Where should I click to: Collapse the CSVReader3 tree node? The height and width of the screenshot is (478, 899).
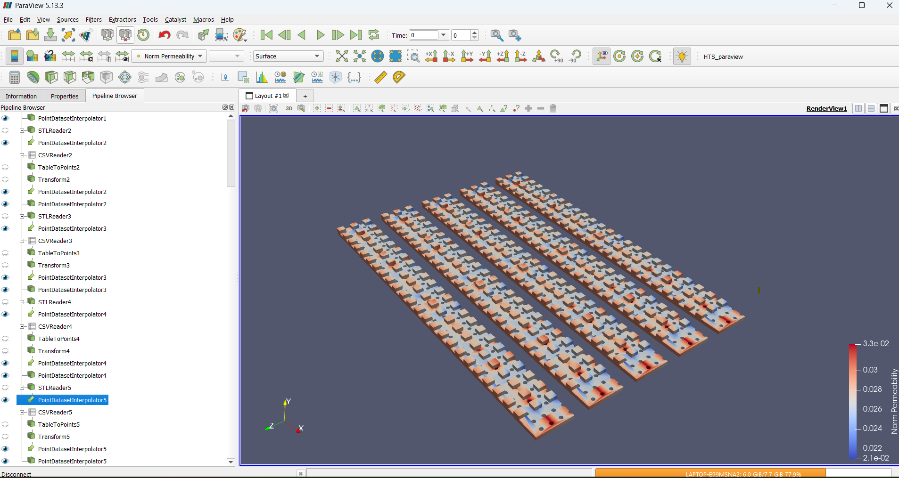(22, 241)
